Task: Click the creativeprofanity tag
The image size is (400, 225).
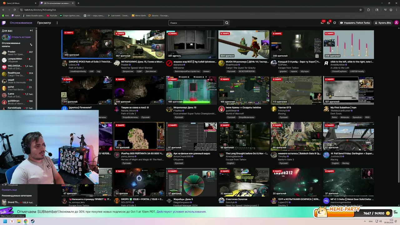Action: tap(78, 71)
